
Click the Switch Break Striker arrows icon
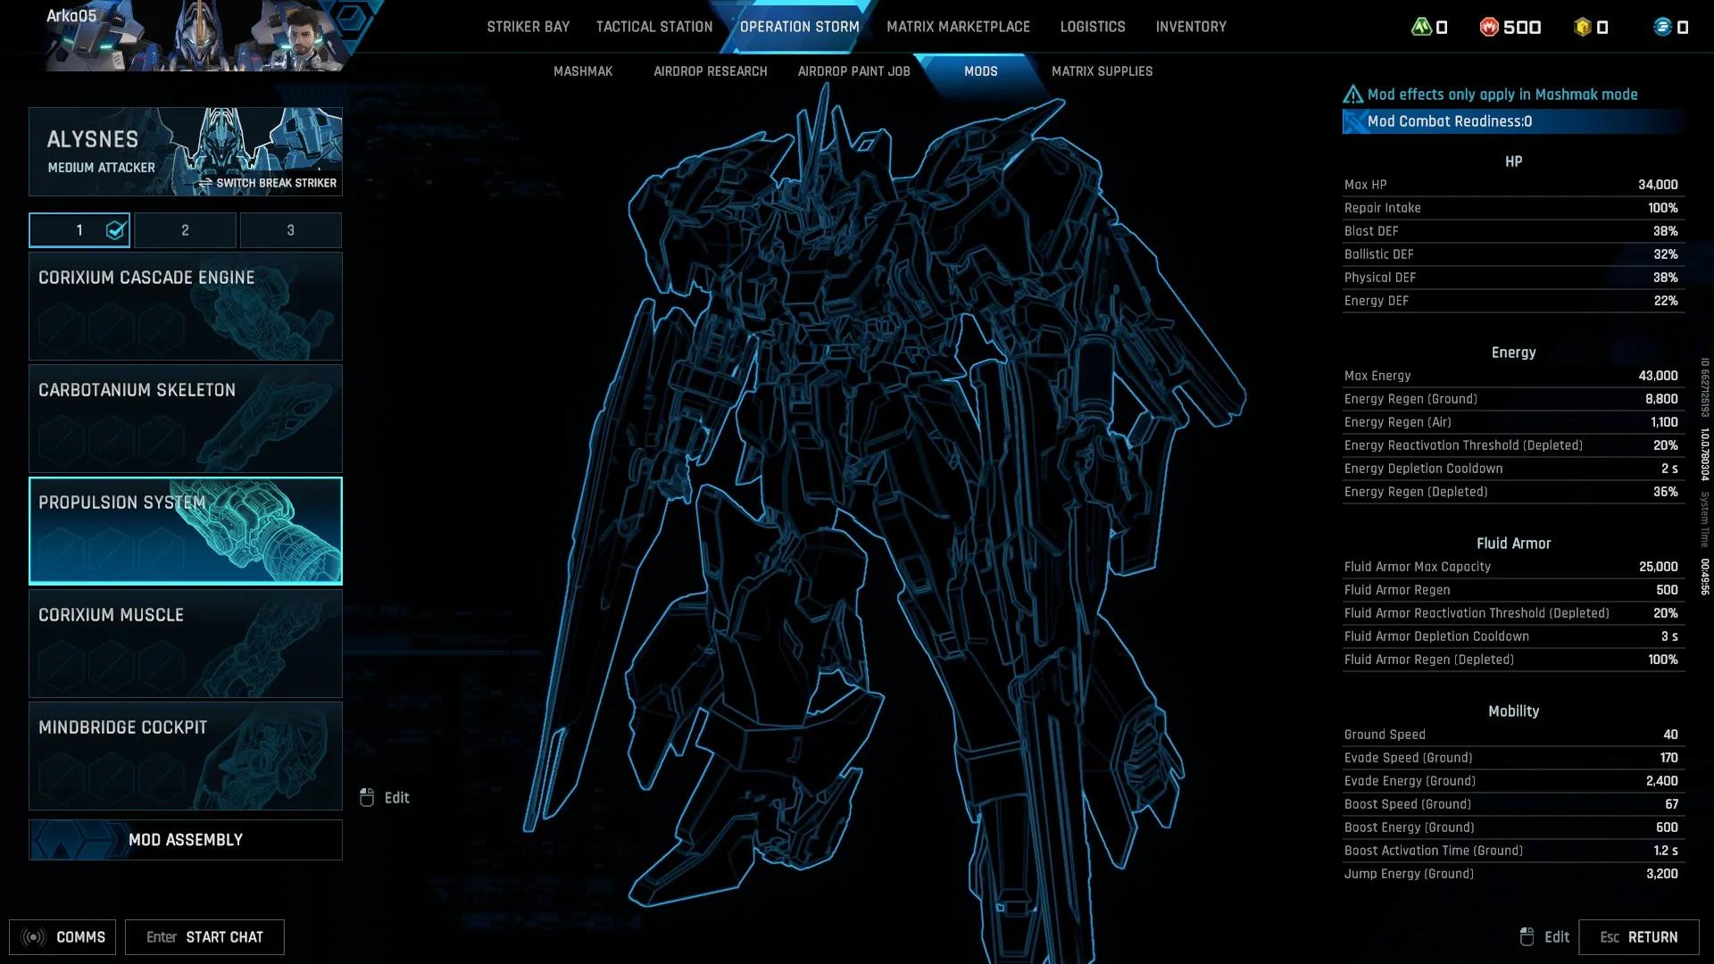point(205,183)
